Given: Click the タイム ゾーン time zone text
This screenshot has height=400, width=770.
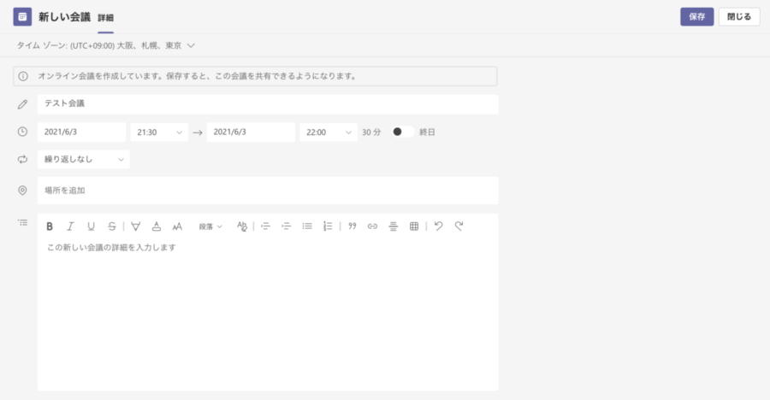Looking at the screenshot, I should (x=99, y=45).
